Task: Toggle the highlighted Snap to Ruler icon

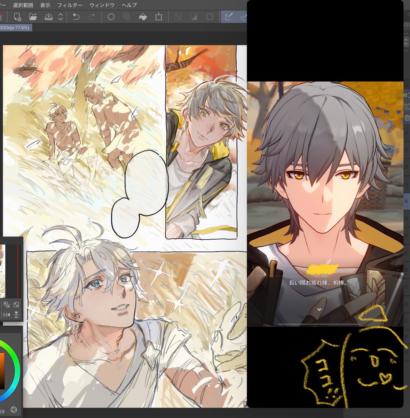Action: coord(229,17)
